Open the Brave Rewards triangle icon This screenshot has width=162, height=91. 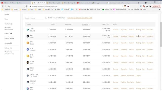coord(128,6)
